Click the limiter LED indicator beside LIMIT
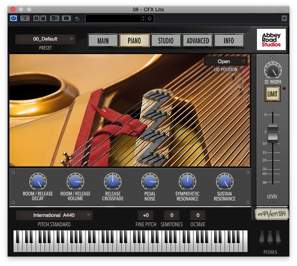The width and height of the screenshot is (297, 266). click(x=284, y=88)
